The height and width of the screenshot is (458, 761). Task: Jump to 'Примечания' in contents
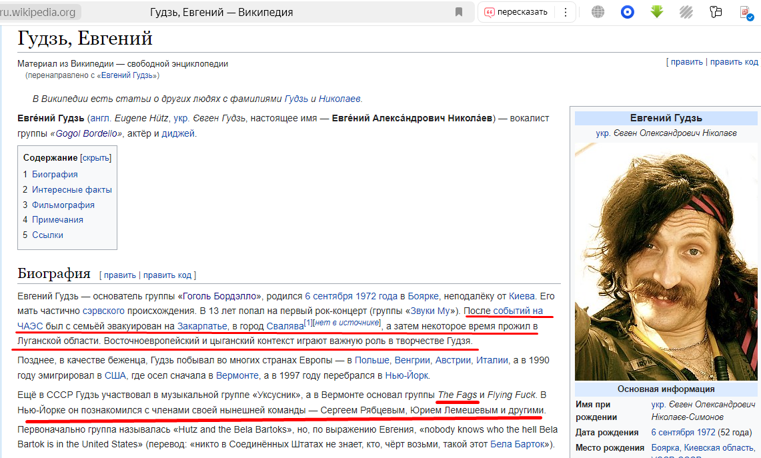57,220
